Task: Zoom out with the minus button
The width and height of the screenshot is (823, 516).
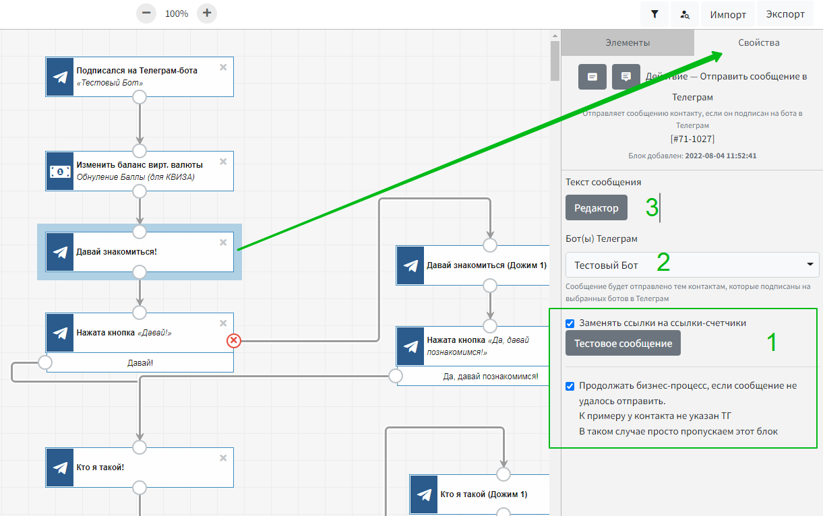Action: click(x=146, y=13)
